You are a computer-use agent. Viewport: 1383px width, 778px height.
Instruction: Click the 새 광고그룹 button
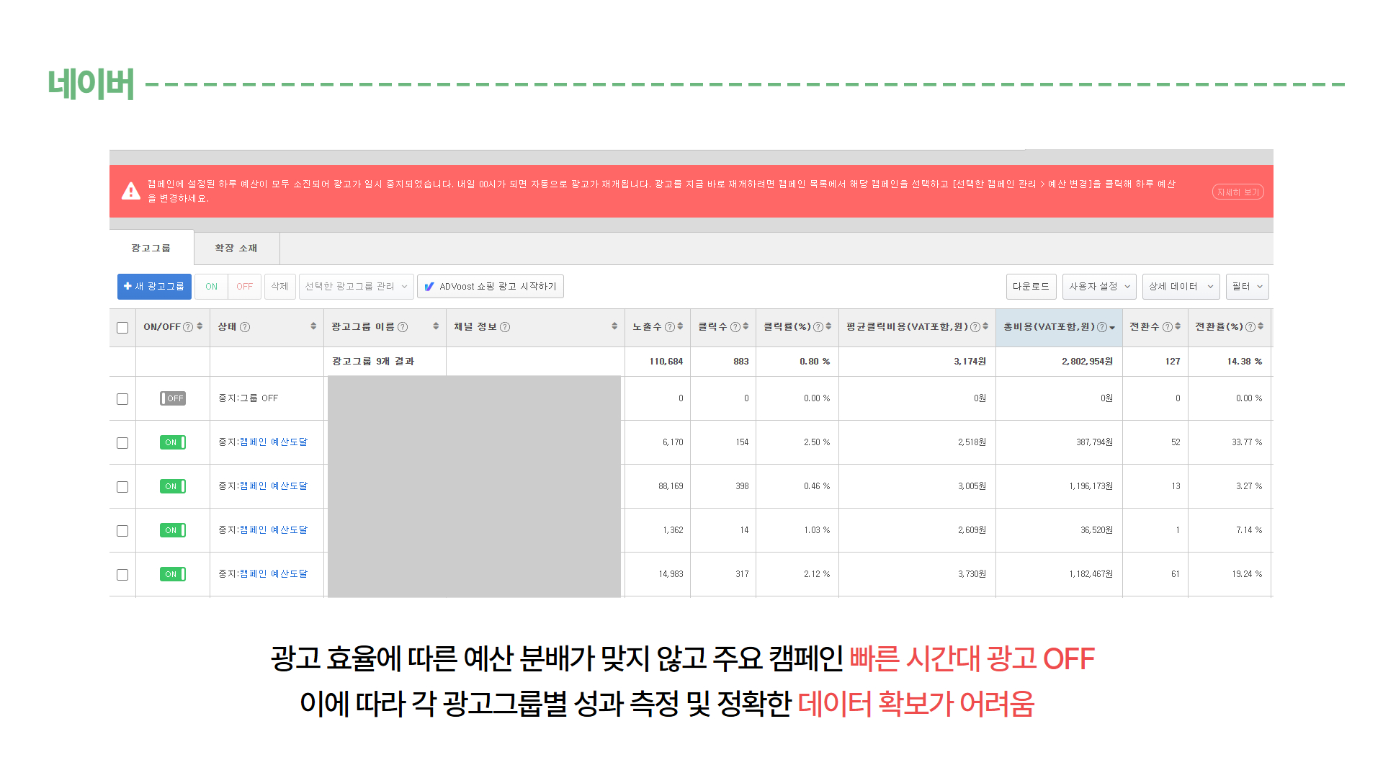[154, 287]
